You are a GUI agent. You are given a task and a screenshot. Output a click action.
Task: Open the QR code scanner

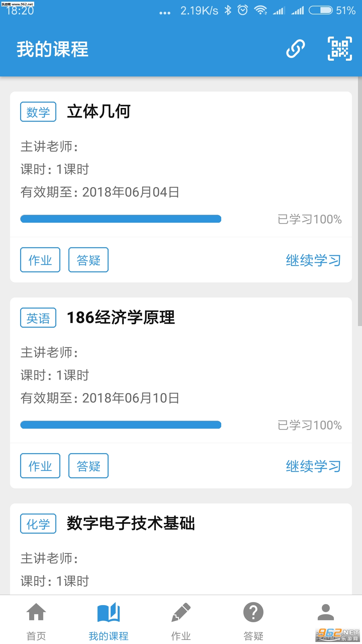(x=340, y=49)
